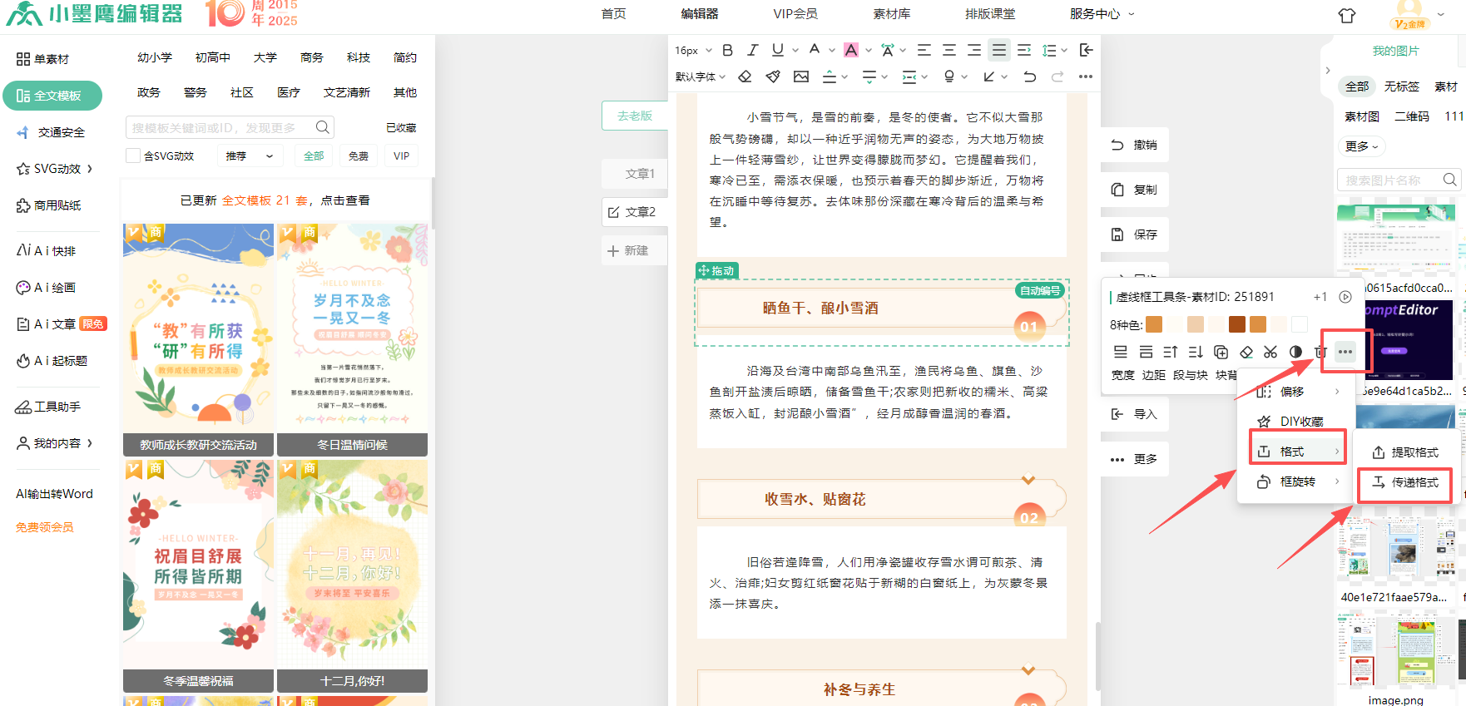Apply the pink text highlight color

pyautogui.click(x=851, y=50)
